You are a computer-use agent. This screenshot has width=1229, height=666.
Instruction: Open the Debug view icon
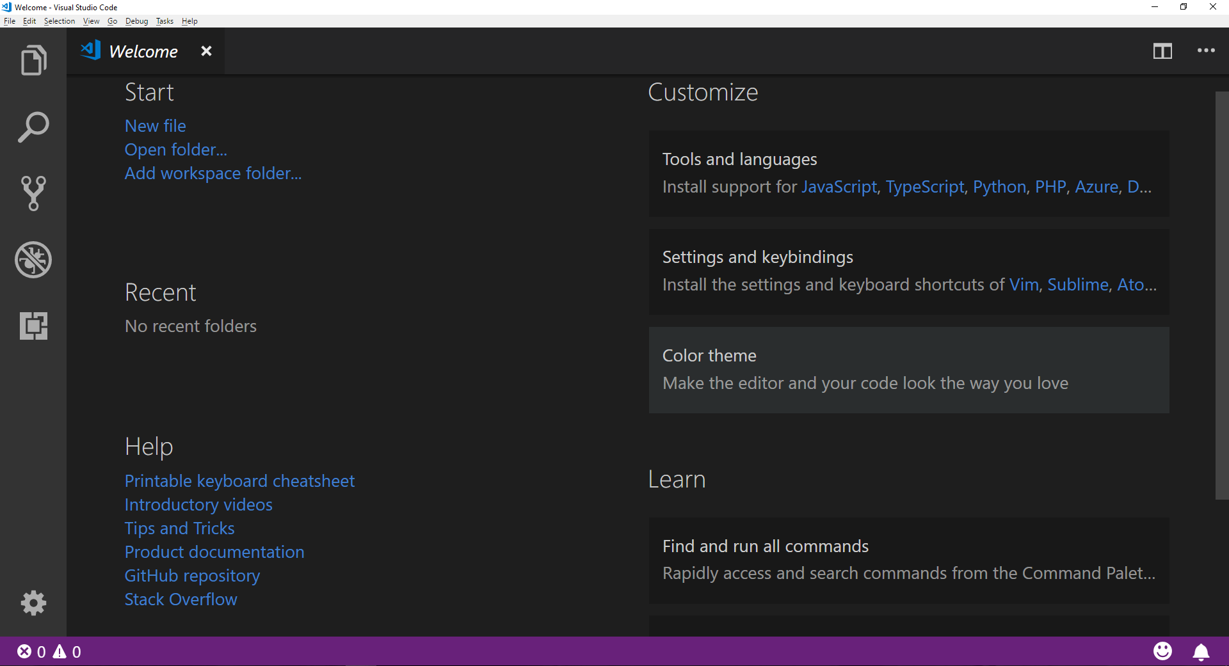point(33,260)
